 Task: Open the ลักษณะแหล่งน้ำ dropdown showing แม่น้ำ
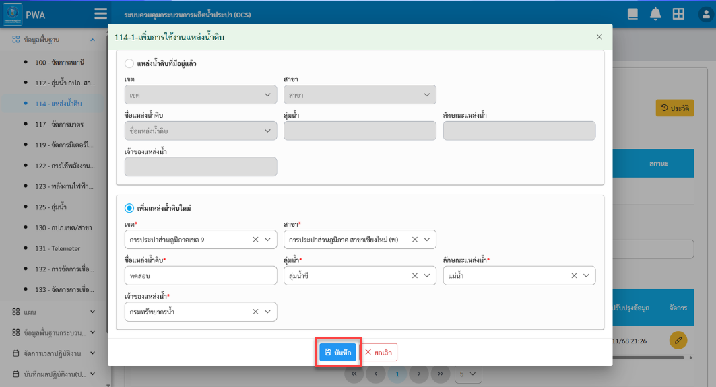tap(586, 276)
